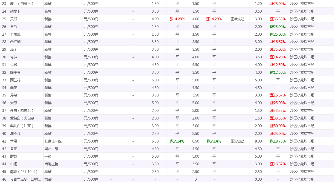Click row number 36
334x182 pixels.
pyautogui.click(x=4, y=103)
